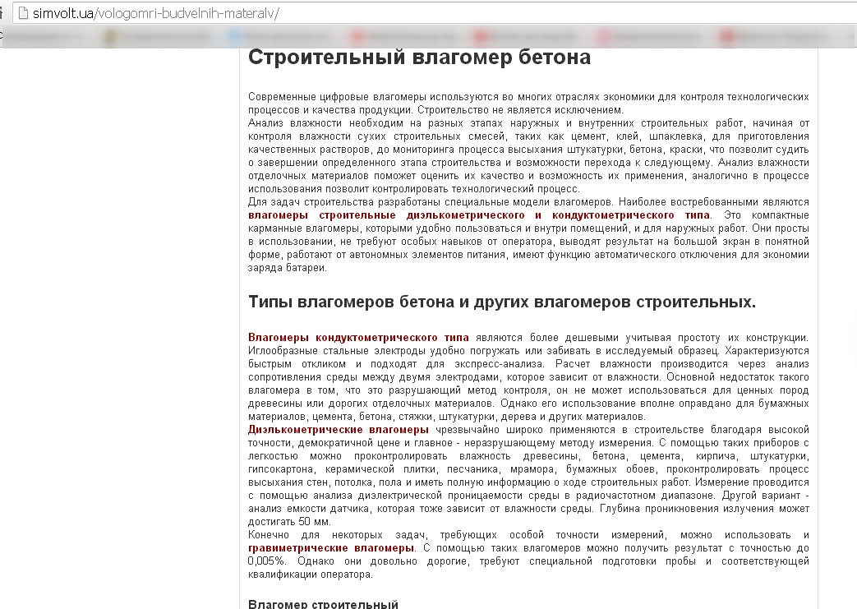Follow the 'Влагомеры кондуктометрического типа' link
This screenshot has width=857, height=609.
point(358,338)
